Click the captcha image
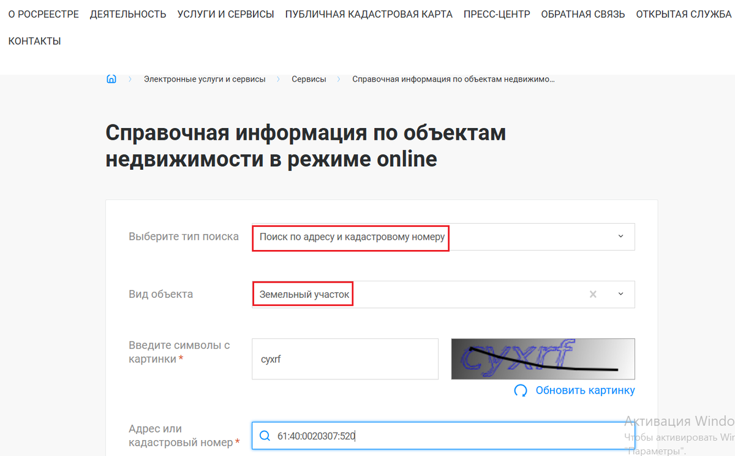 click(x=543, y=359)
